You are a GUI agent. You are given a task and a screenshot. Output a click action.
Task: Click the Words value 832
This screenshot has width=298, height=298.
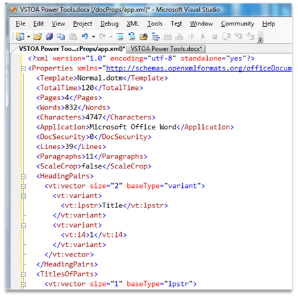pyautogui.click(x=71, y=107)
